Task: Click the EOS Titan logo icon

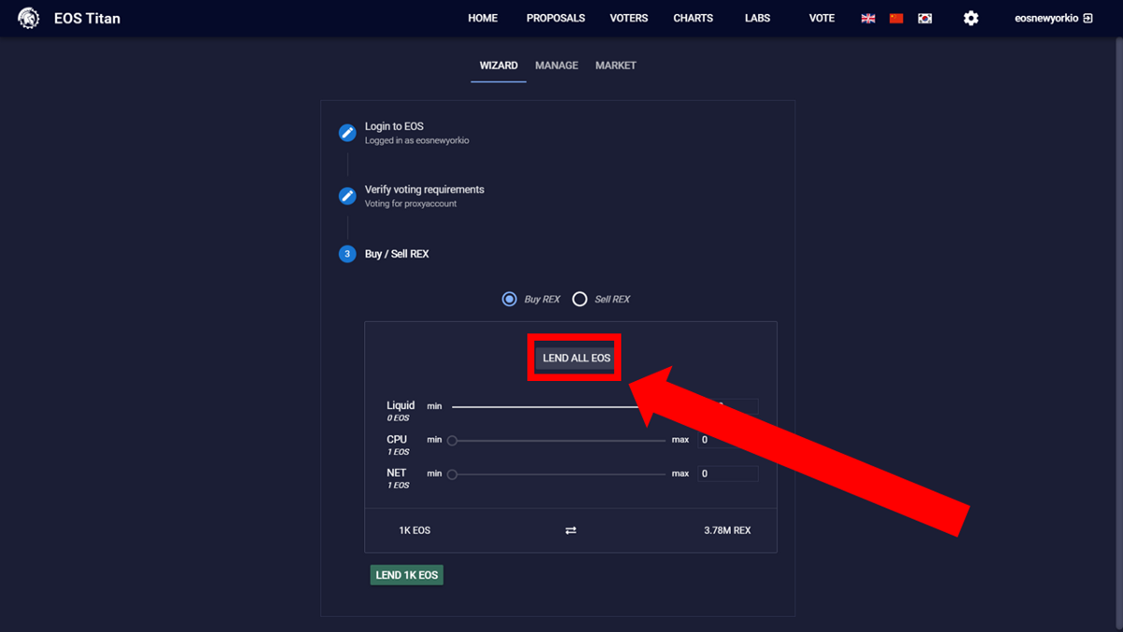Action: click(29, 18)
